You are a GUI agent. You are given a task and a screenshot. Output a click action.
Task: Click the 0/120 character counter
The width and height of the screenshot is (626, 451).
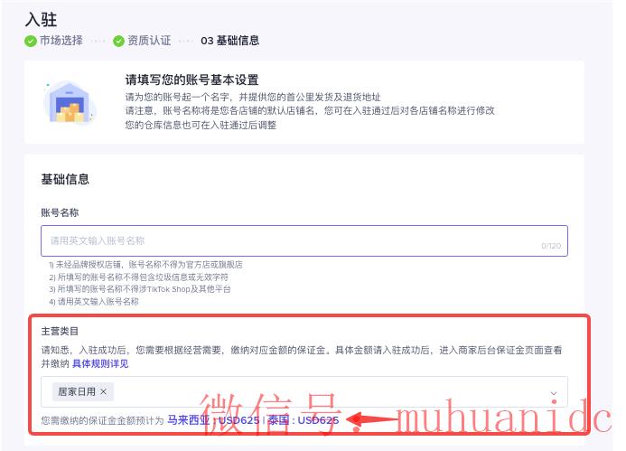point(551,246)
